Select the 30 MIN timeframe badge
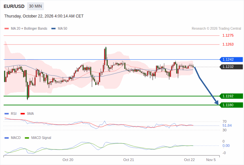 (x=35, y=6)
